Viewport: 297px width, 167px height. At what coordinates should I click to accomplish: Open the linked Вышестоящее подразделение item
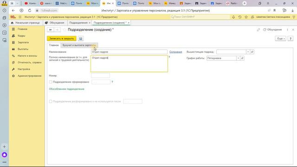(252, 52)
